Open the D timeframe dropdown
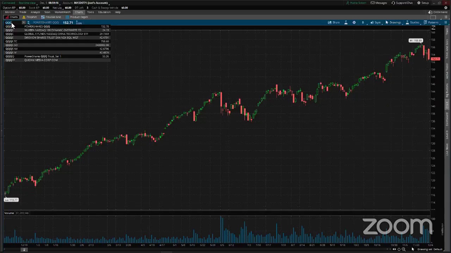The height and width of the screenshot is (253, 451). [x=363, y=22]
